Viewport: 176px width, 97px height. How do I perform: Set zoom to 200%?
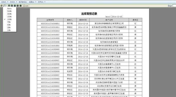point(9,14)
